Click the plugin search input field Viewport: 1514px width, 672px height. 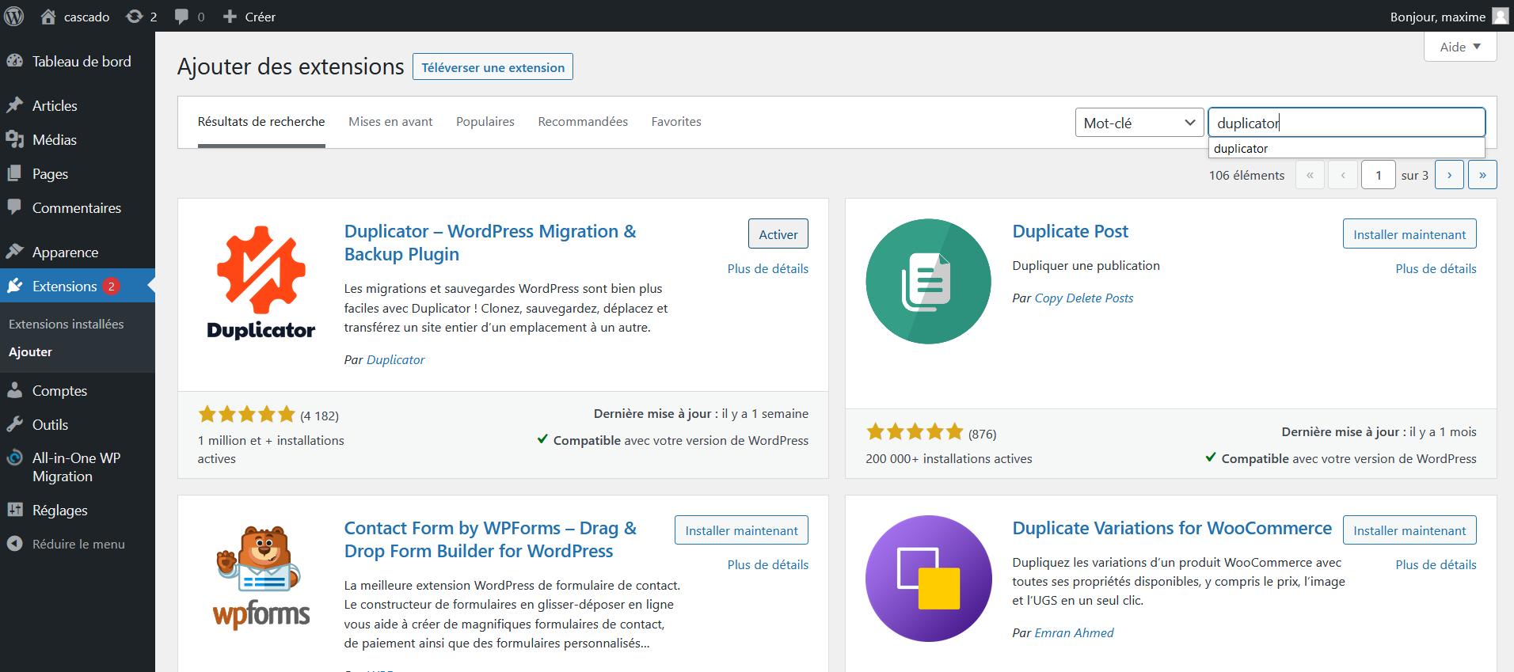1346,123
